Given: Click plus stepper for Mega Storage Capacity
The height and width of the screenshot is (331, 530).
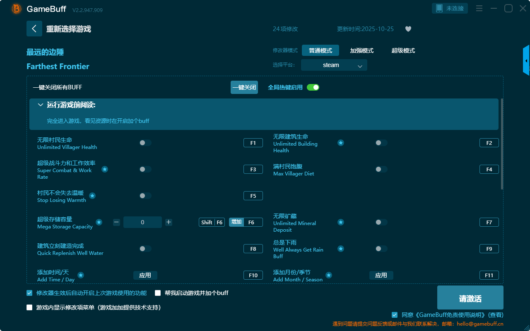Looking at the screenshot, I should click(x=169, y=222).
